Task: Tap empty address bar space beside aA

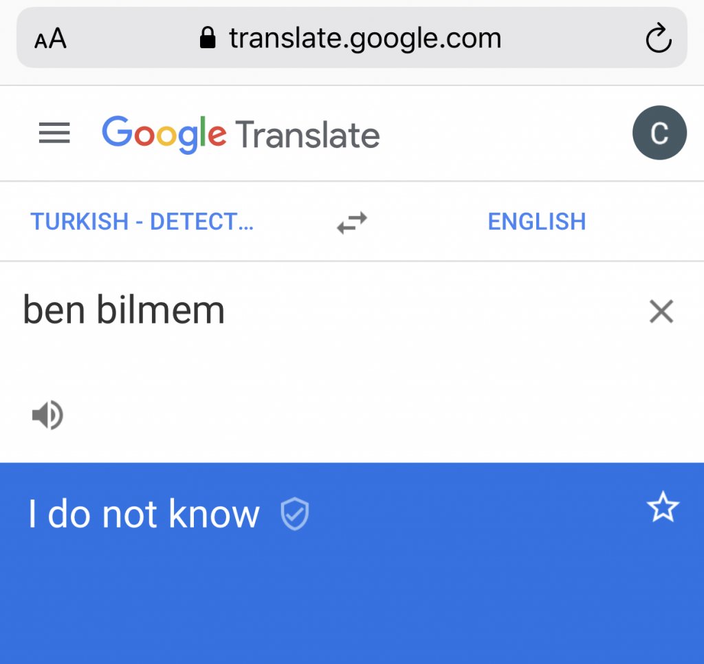Action: coord(131,39)
